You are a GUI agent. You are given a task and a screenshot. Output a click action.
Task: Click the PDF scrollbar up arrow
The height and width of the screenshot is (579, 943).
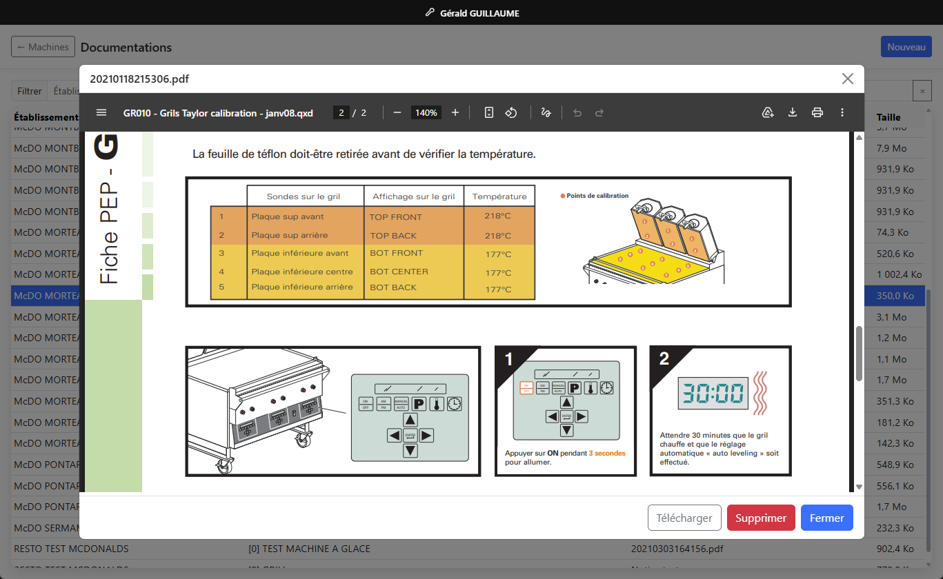(x=859, y=137)
